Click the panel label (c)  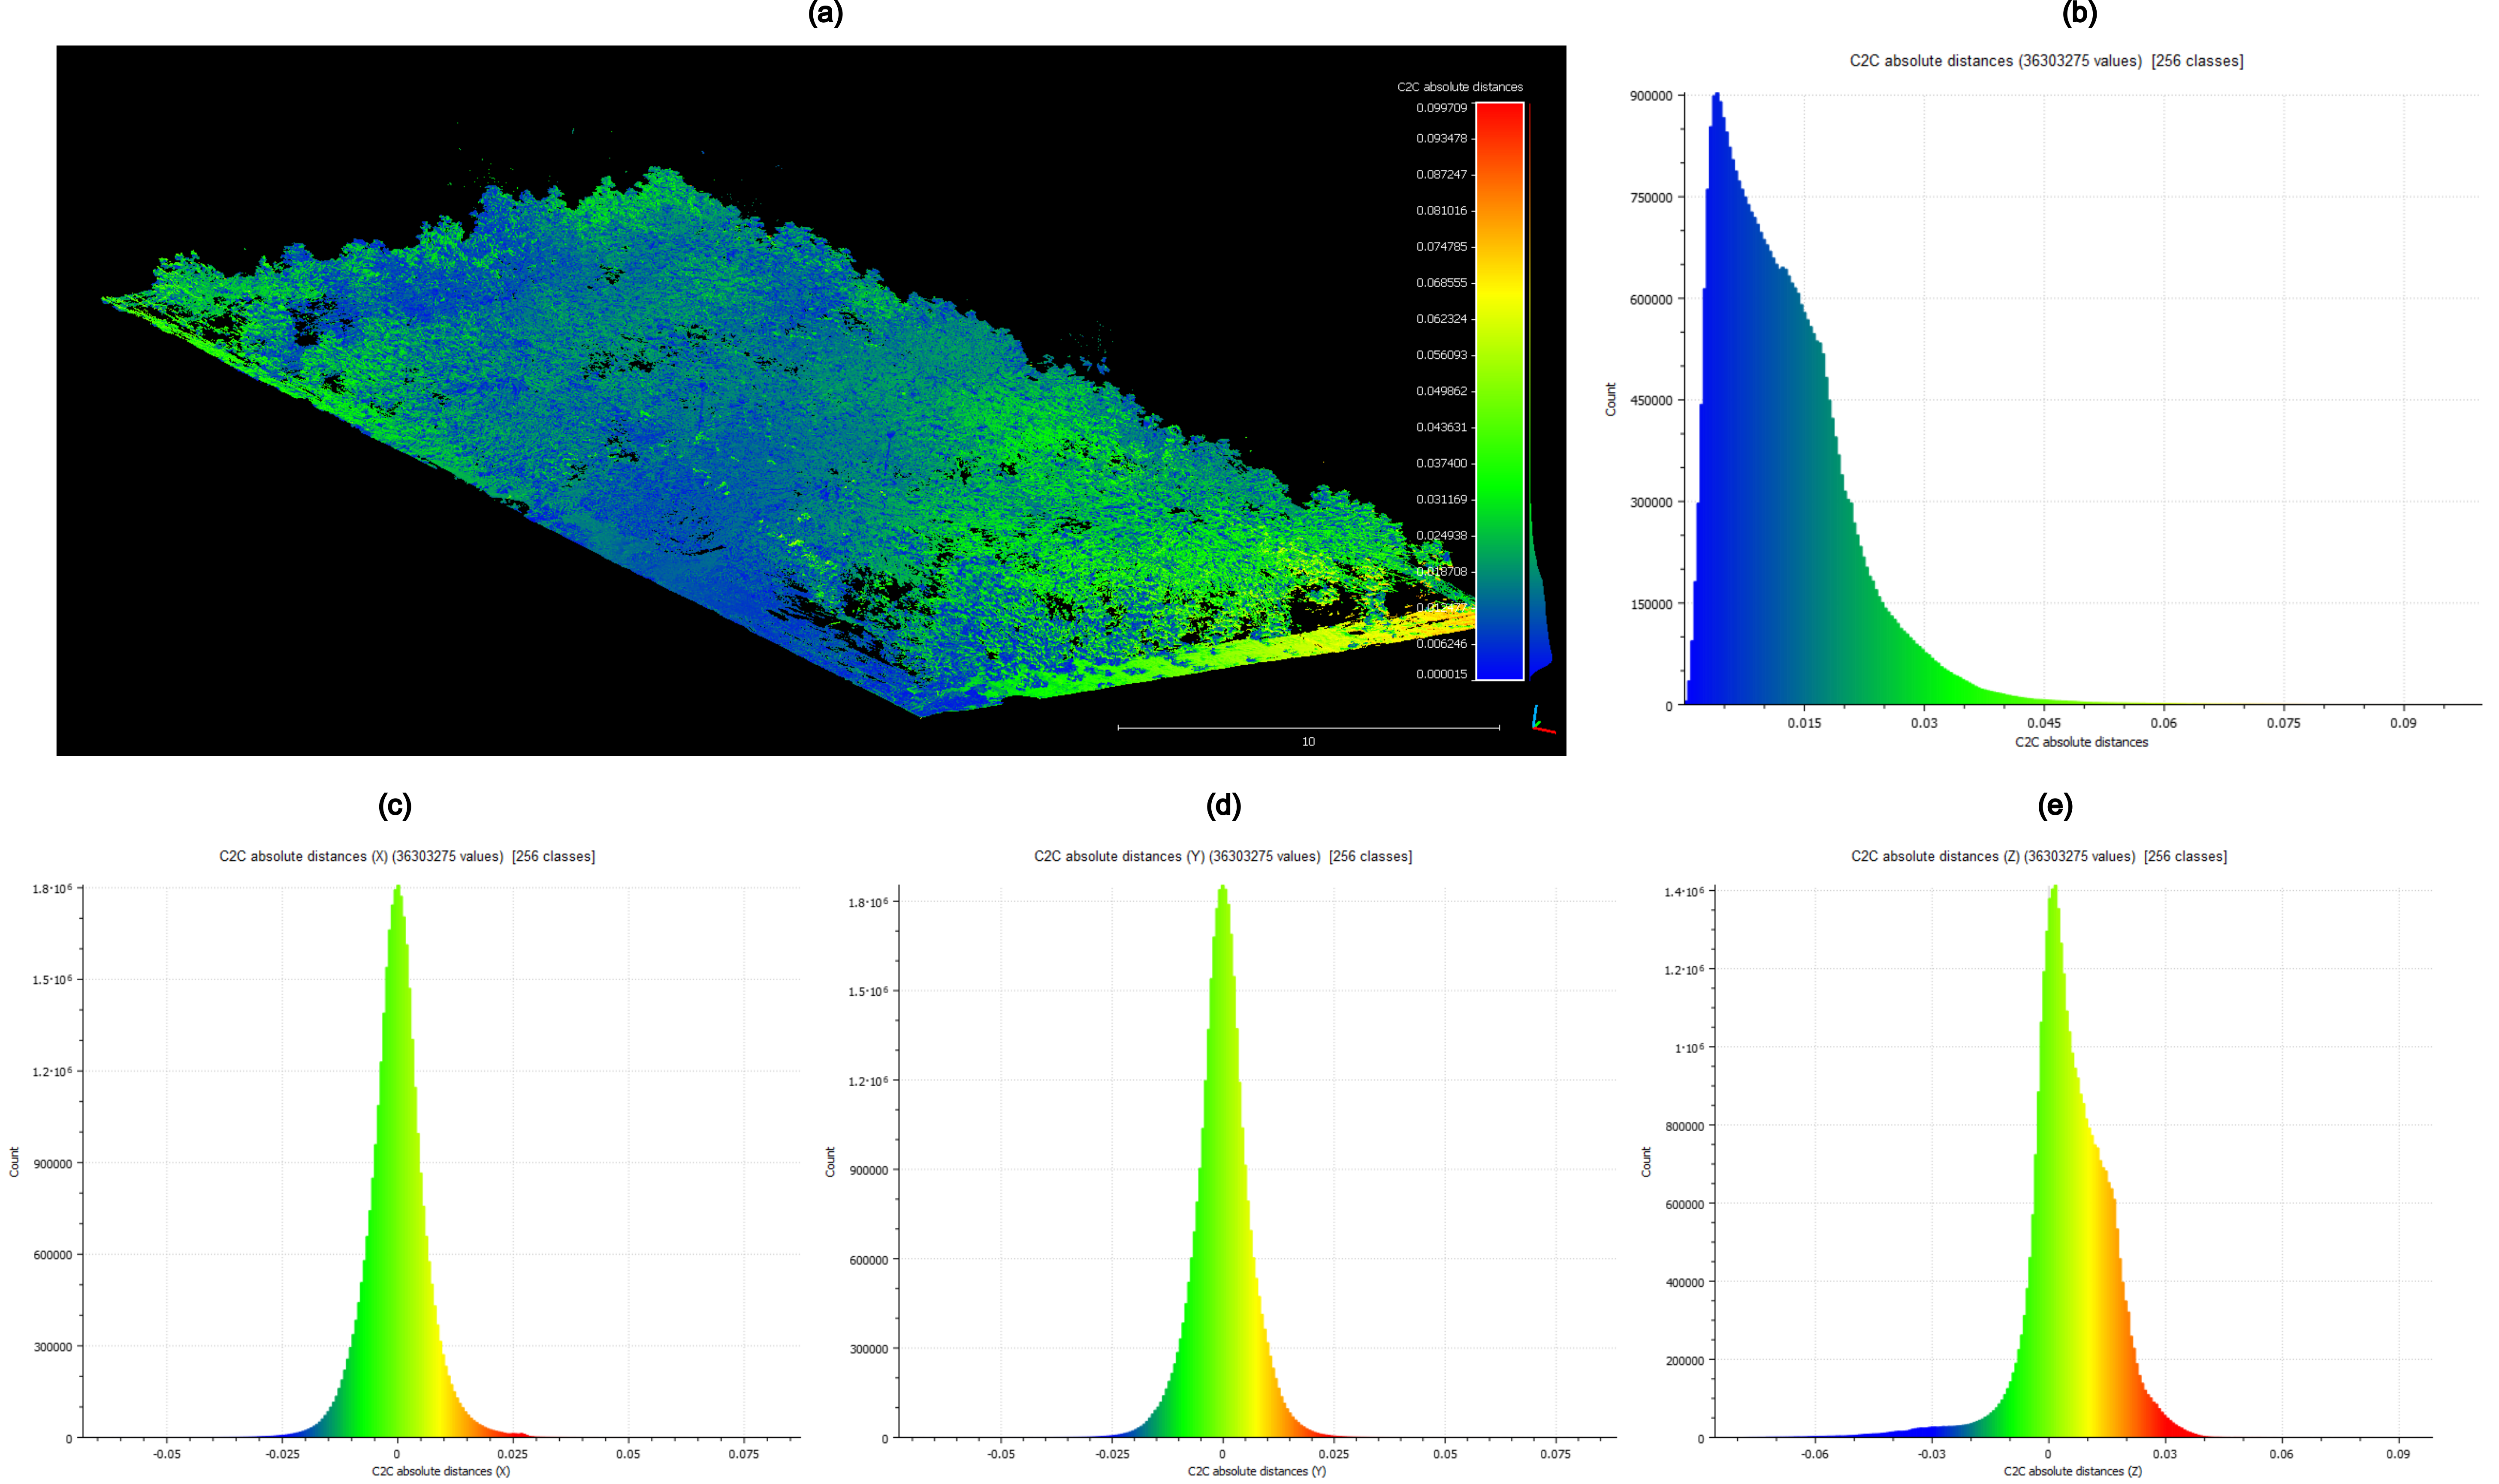tap(395, 806)
